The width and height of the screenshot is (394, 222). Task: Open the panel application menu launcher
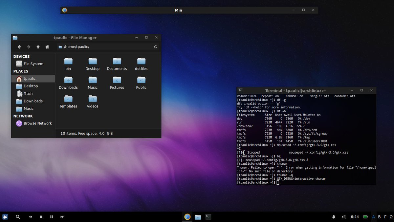(5, 217)
